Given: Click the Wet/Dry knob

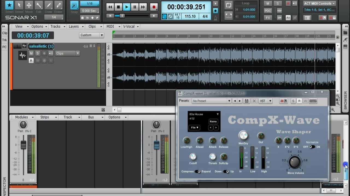Looking at the screenshot, I should 243,135.
